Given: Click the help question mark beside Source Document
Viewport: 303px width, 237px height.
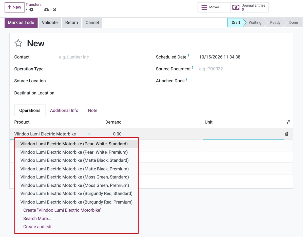Looking at the screenshot, I should pos(193,67).
